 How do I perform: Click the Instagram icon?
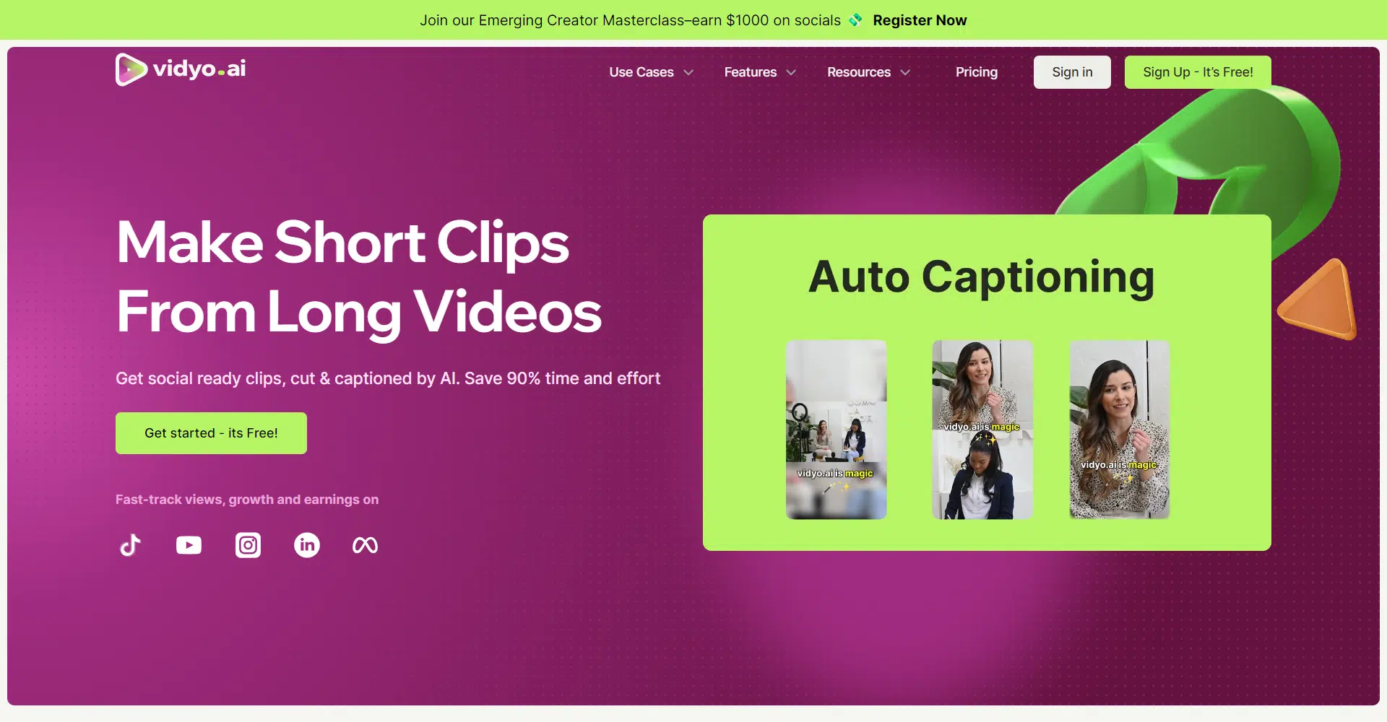248,545
